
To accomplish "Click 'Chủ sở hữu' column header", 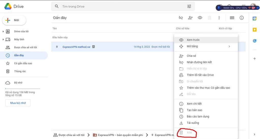I will coord(183,28).
